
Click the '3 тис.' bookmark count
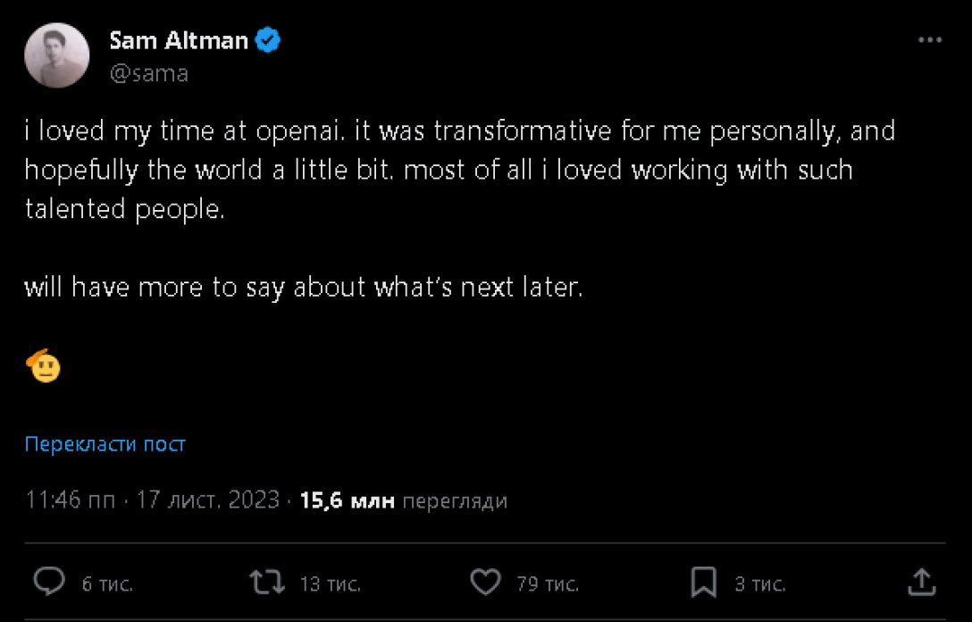tap(760, 584)
